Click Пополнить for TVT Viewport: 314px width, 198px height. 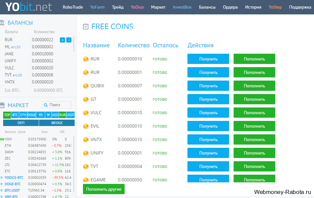254,166
